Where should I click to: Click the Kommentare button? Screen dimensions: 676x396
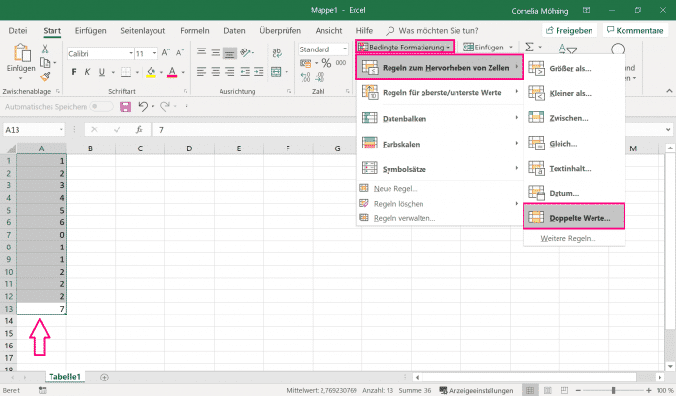coord(633,31)
